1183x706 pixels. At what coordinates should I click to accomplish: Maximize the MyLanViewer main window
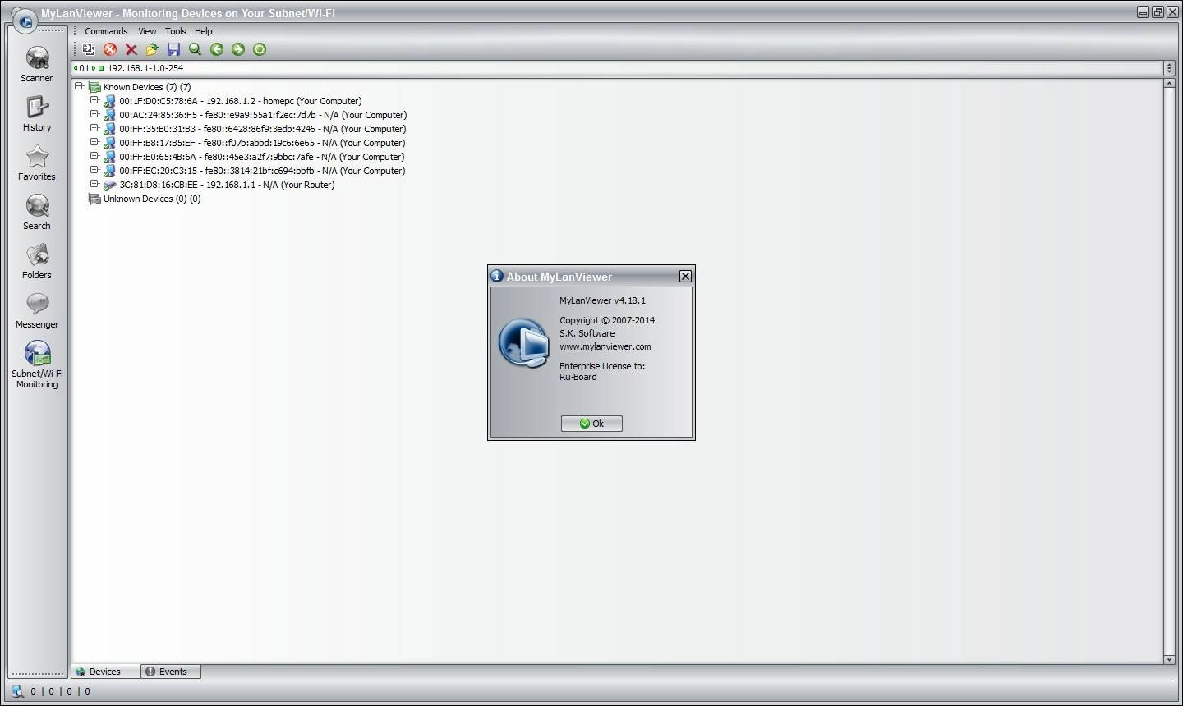(1158, 12)
